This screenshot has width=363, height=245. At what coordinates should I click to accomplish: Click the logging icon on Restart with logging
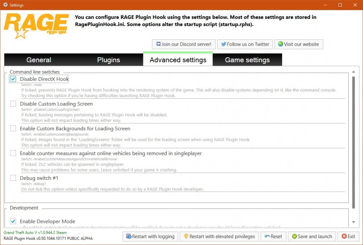coord(129,236)
